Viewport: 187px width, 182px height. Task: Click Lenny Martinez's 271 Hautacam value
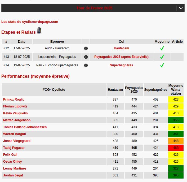[115, 168]
